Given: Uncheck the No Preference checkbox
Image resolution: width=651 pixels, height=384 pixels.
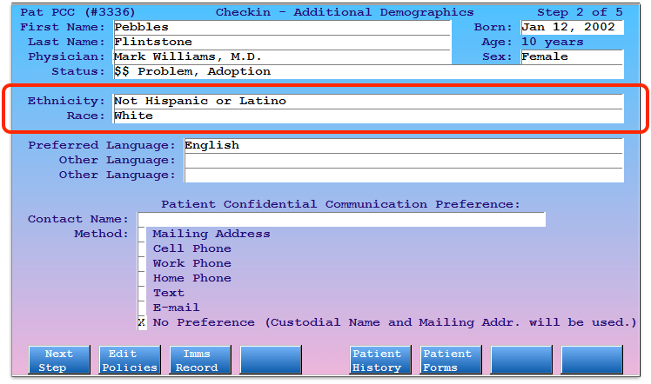Looking at the screenshot, I should point(142,322).
